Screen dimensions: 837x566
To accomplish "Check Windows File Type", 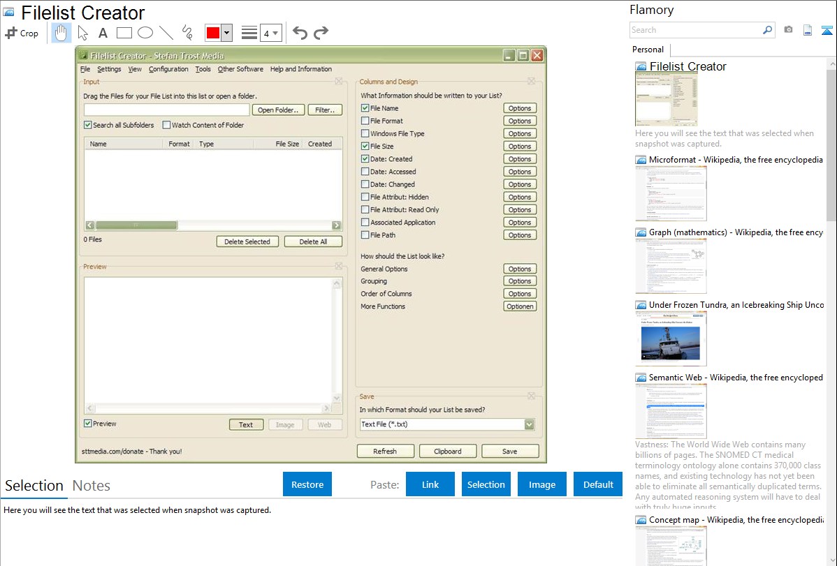I will [x=365, y=133].
